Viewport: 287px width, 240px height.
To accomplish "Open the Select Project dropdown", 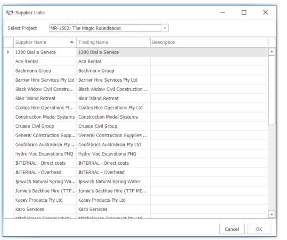I will 165,28.
